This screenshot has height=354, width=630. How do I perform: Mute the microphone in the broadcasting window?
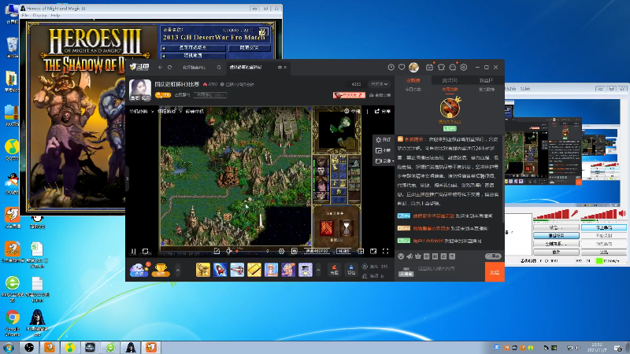click(575, 213)
